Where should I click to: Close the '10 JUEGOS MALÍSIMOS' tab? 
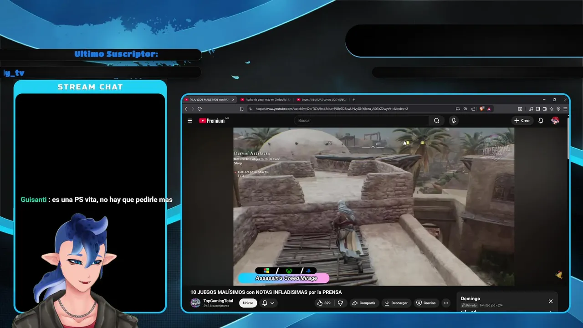[233, 99]
